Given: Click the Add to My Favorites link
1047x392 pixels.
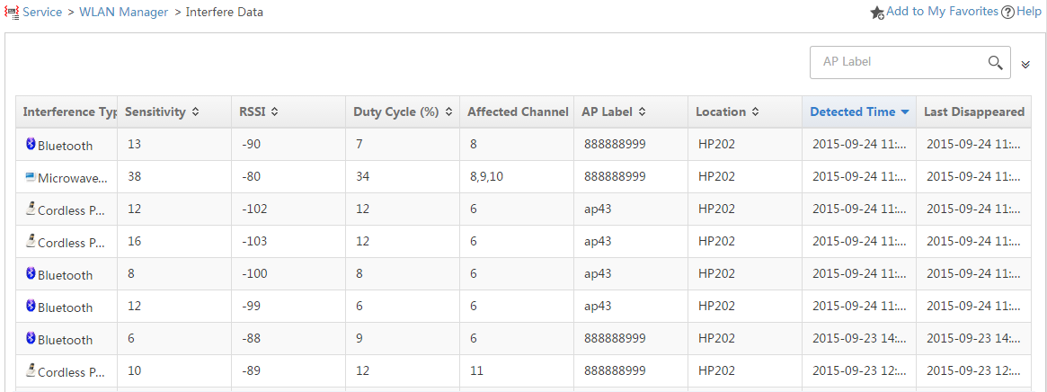Looking at the screenshot, I should point(942,12).
